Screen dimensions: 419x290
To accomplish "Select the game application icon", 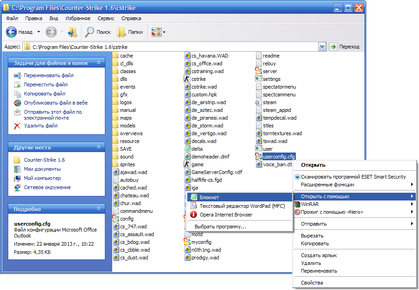I will click(187, 164).
